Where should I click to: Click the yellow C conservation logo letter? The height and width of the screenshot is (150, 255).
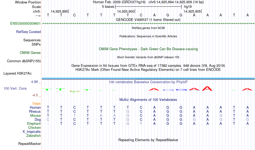[75, 91]
